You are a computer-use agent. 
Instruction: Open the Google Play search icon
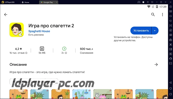(153, 14)
